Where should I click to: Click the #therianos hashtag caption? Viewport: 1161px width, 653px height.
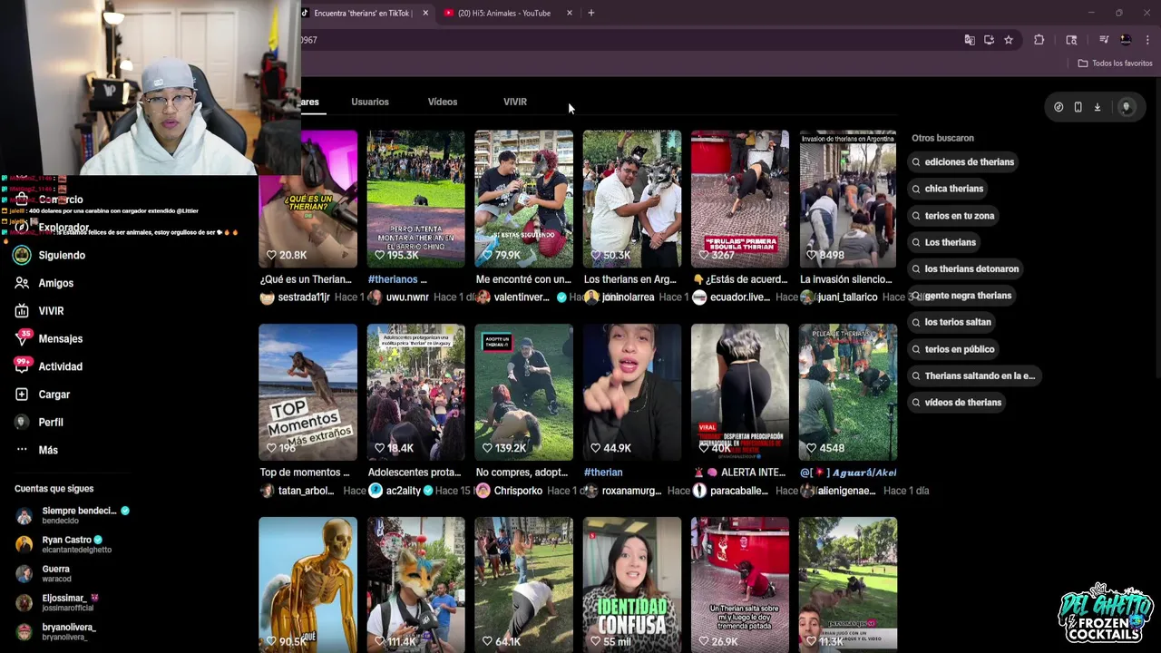(393, 279)
